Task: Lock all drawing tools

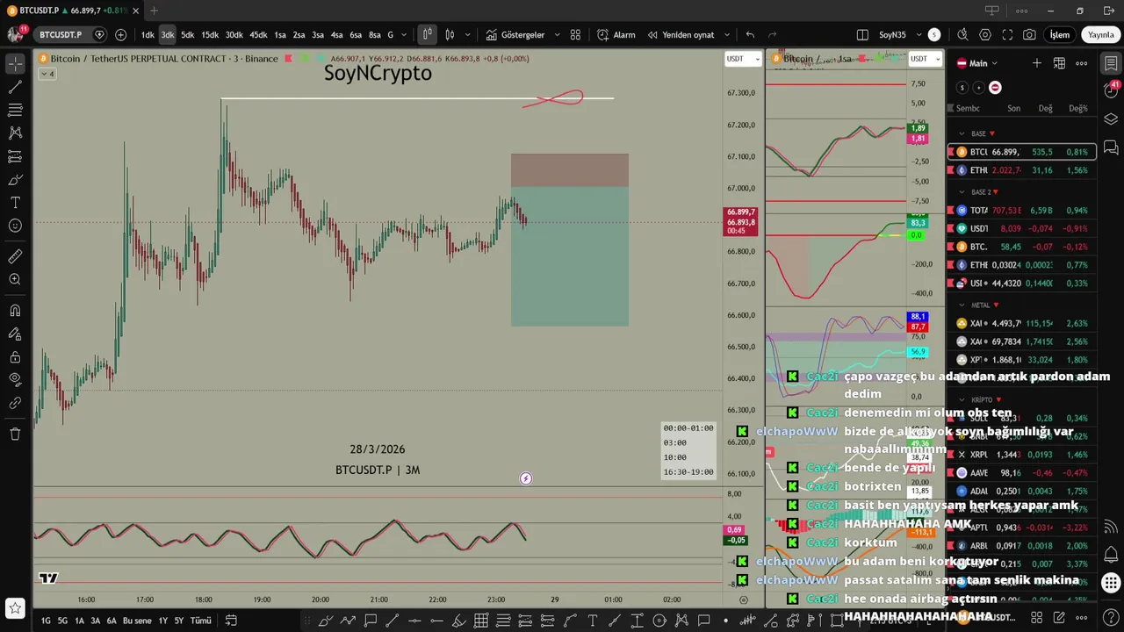Action: [15, 357]
